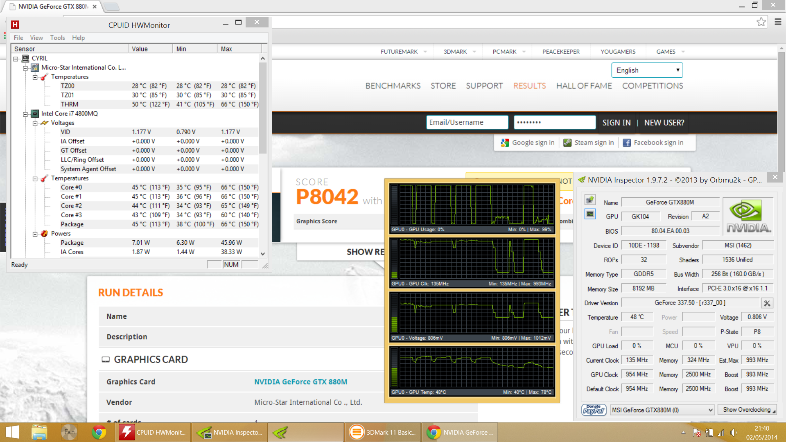The height and width of the screenshot is (442, 786).
Task: Click the graphics card monitor icon
Action: click(106, 359)
